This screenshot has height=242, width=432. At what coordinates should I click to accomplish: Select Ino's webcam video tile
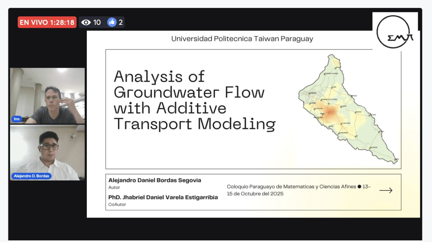click(47, 96)
